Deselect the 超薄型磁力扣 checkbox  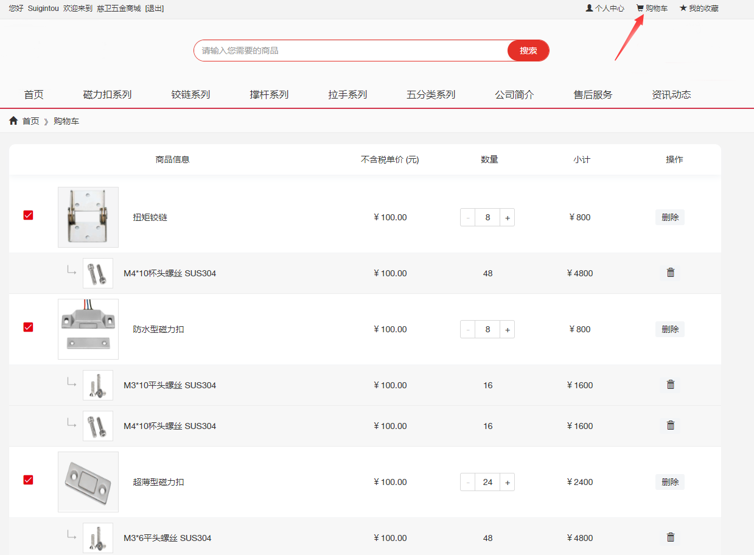tap(28, 480)
